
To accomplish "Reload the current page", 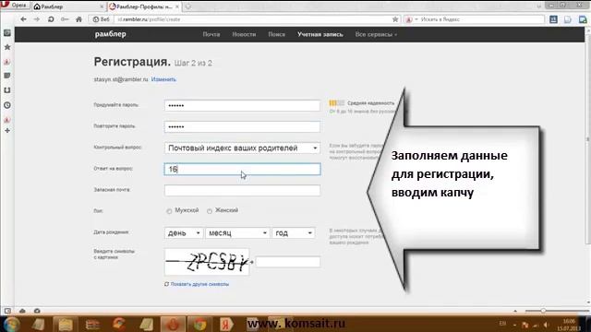I will point(51,19).
